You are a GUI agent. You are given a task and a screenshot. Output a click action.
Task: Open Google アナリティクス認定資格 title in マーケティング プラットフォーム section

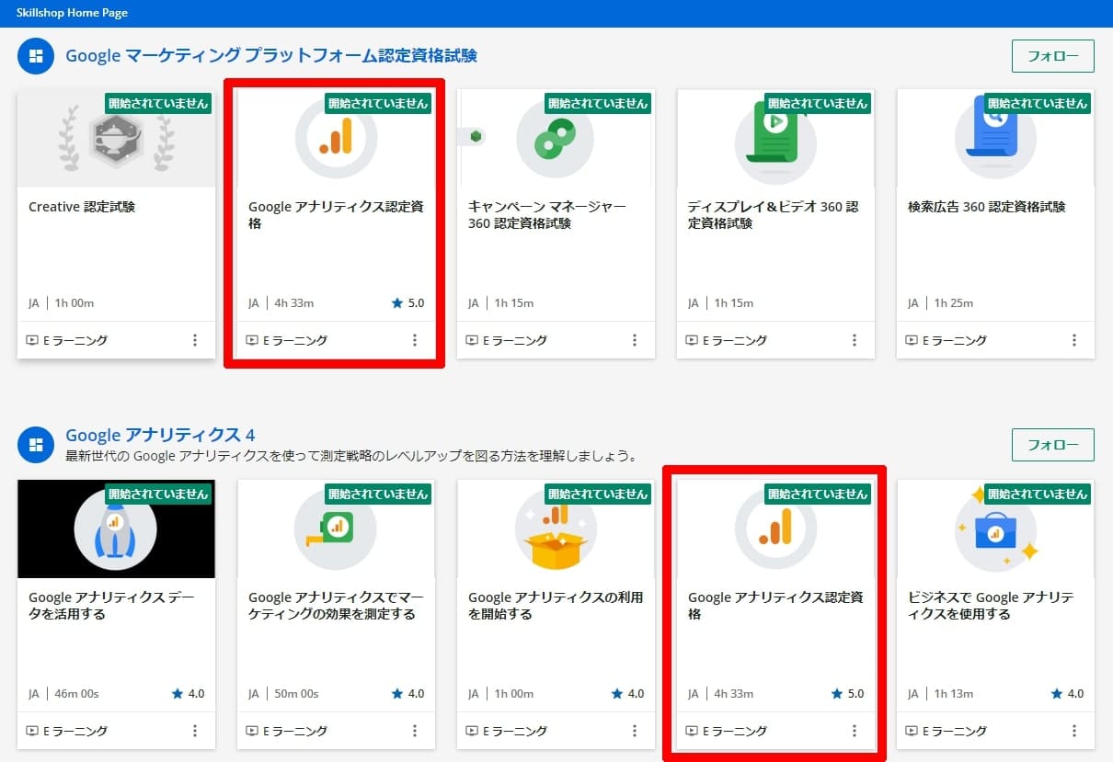point(336,215)
